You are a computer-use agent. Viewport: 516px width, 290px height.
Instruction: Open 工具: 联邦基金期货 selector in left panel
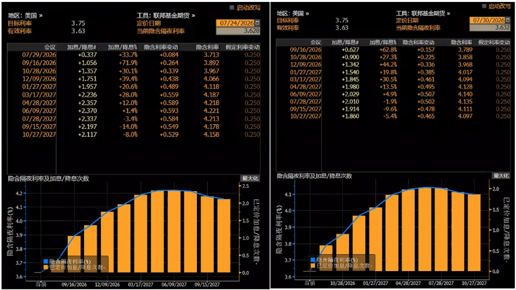coord(166,15)
